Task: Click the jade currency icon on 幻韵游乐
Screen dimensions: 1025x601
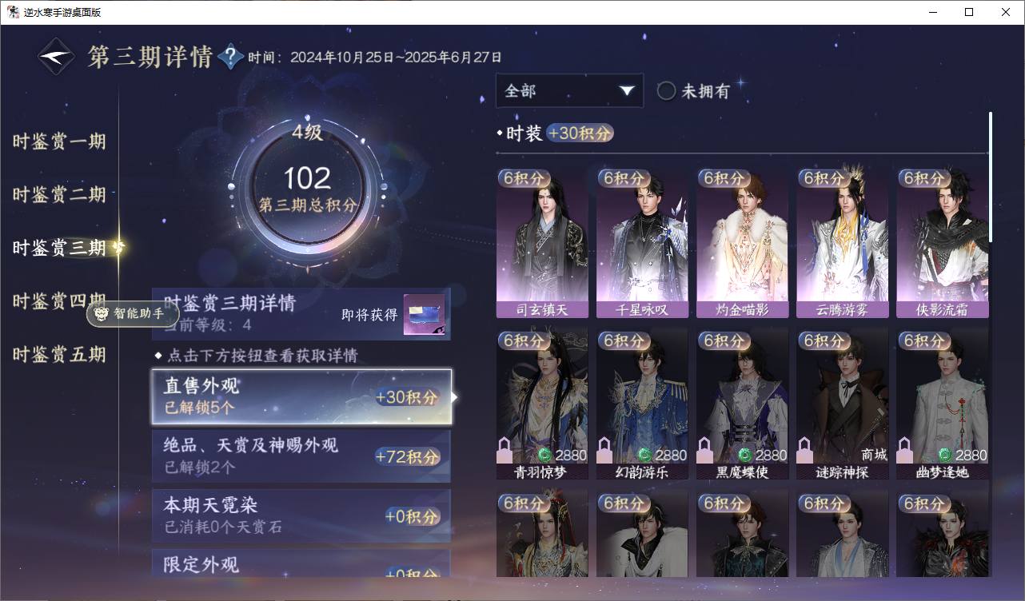Action: [x=644, y=455]
